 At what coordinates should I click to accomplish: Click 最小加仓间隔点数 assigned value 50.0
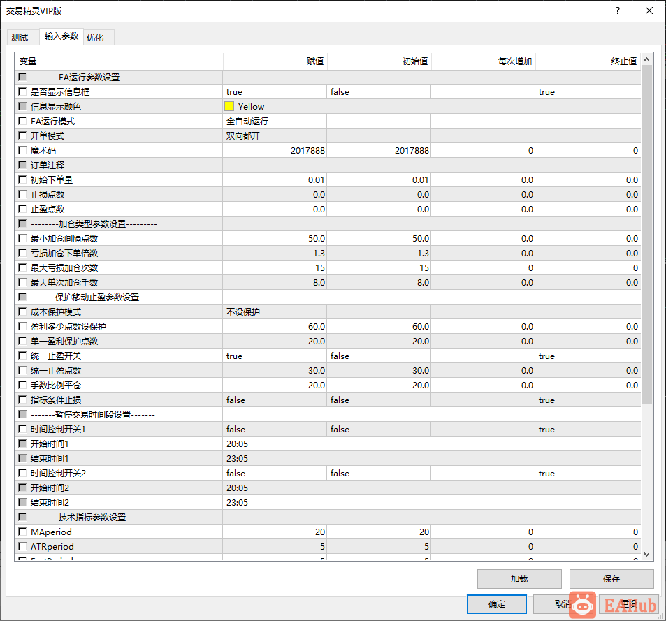(x=275, y=238)
